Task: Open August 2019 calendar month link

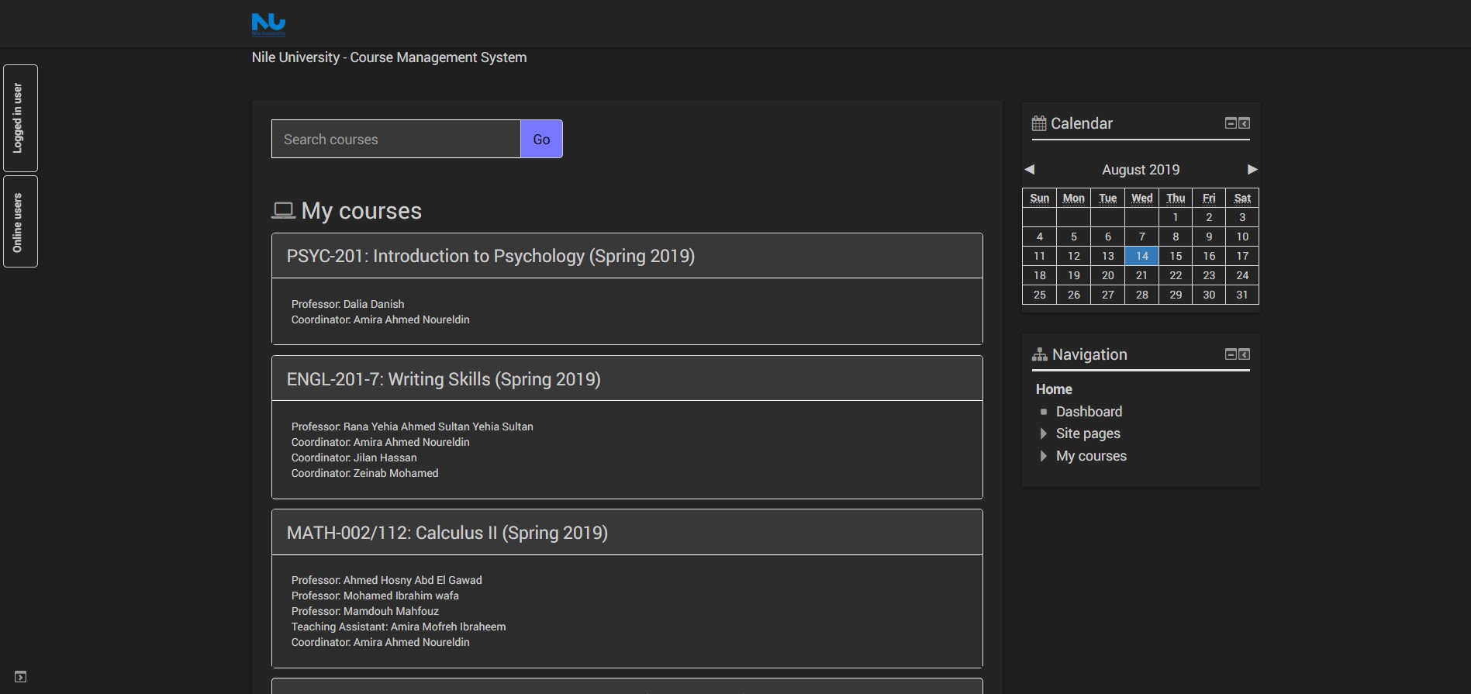Action: coord(1141,169)
